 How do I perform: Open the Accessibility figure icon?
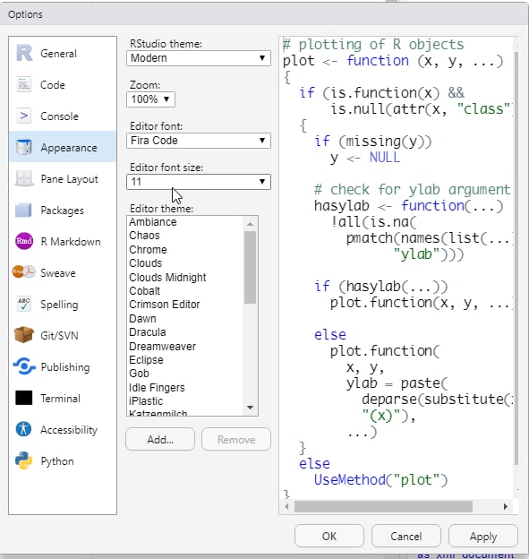[x=24, y=429]
